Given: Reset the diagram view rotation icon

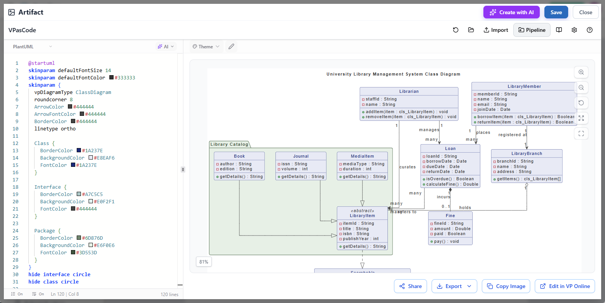Looking at the screenshot, I should click(x=581, y=103).
